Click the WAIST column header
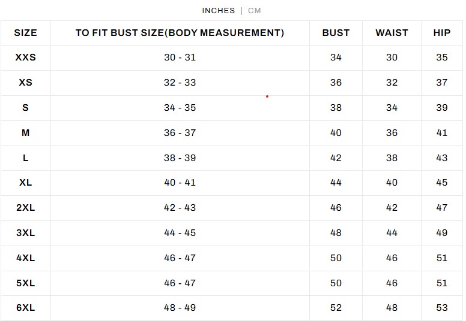Viewport: 466px width, 321px height. coord(392,33)
